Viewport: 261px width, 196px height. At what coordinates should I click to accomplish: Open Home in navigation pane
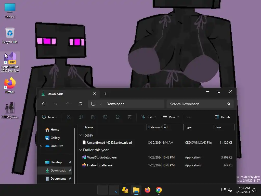click(x=55, y=129)
